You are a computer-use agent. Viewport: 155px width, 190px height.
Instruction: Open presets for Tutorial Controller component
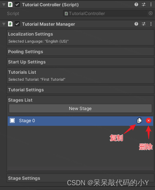[144, 4]
